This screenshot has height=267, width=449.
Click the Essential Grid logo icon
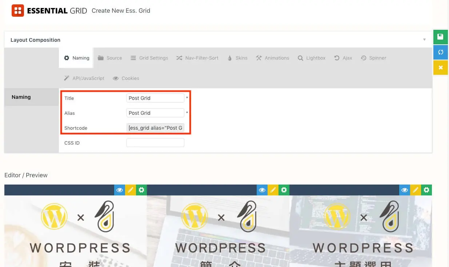click(x=17, y=11)
